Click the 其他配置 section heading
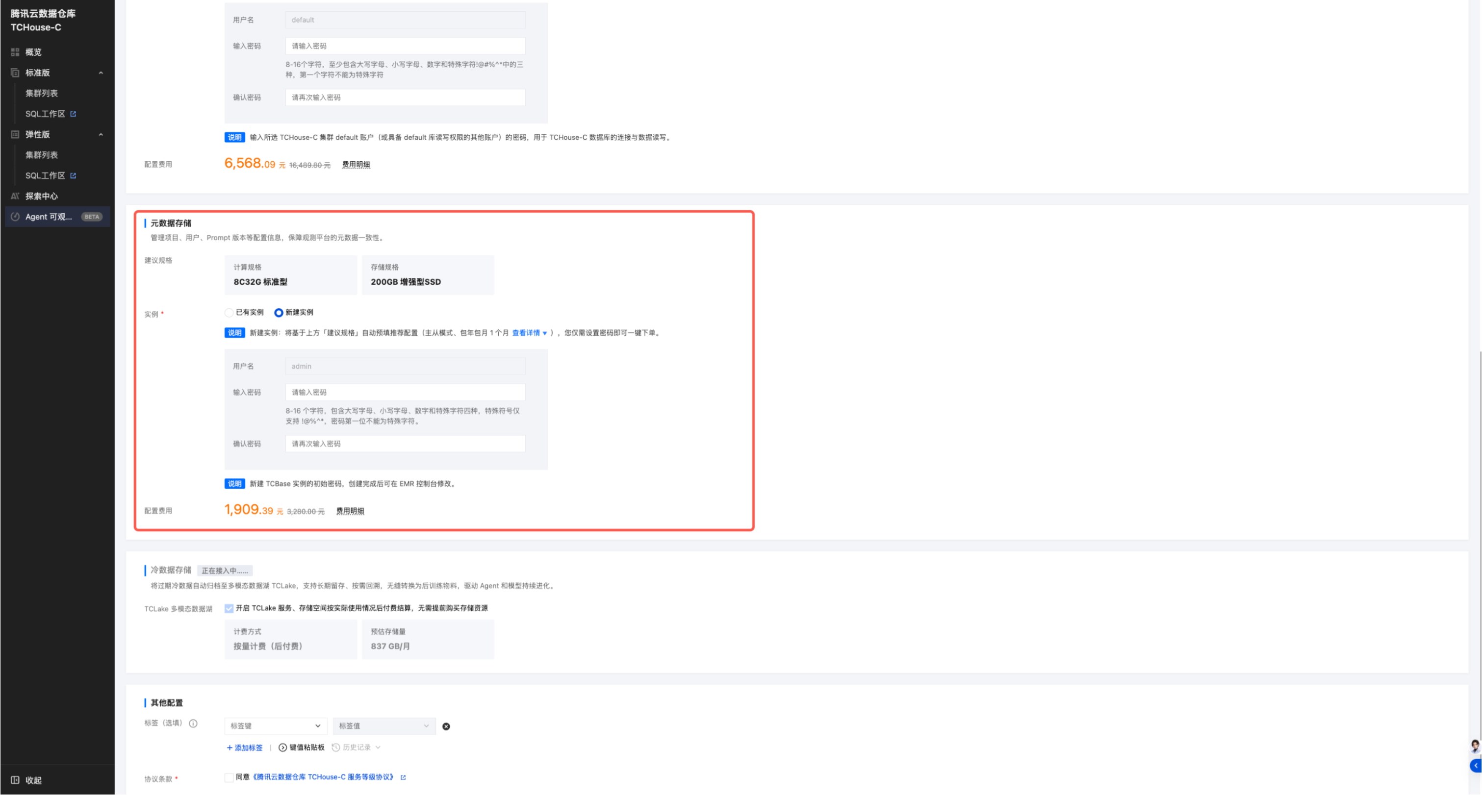This screenshot has height=795, width=1482. click(167, 702)
